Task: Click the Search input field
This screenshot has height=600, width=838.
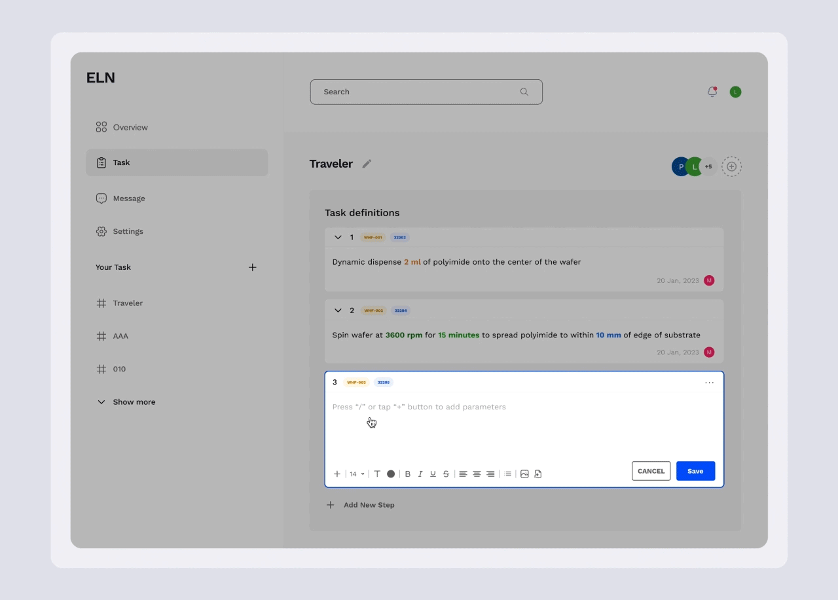Action: point(426,92)
